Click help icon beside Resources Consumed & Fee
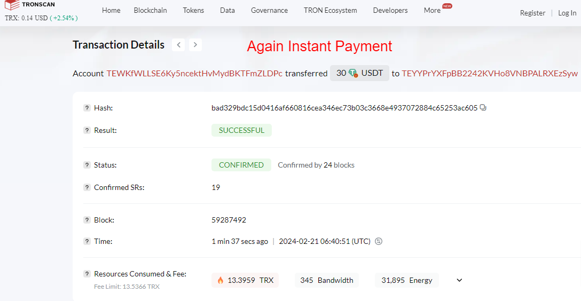 [87, 274]
